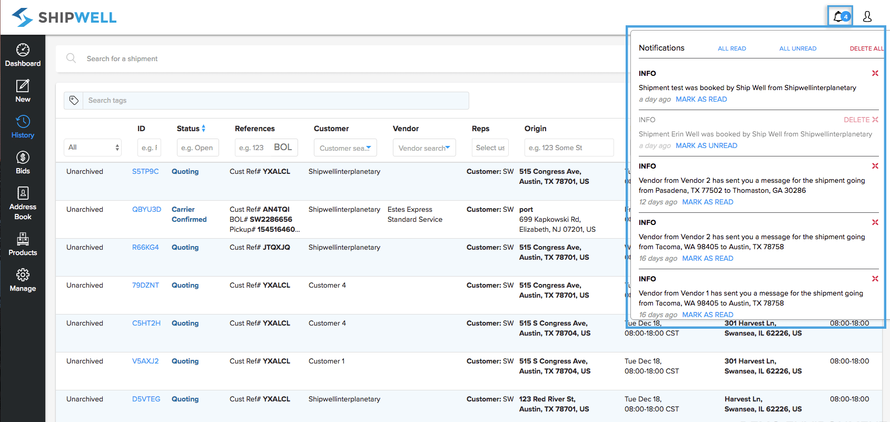Click the ID column header

click(141, 129)
